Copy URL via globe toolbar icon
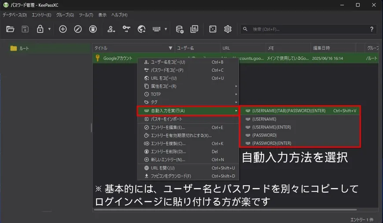This screenshot has height=223, width=383. click(141, 29)
